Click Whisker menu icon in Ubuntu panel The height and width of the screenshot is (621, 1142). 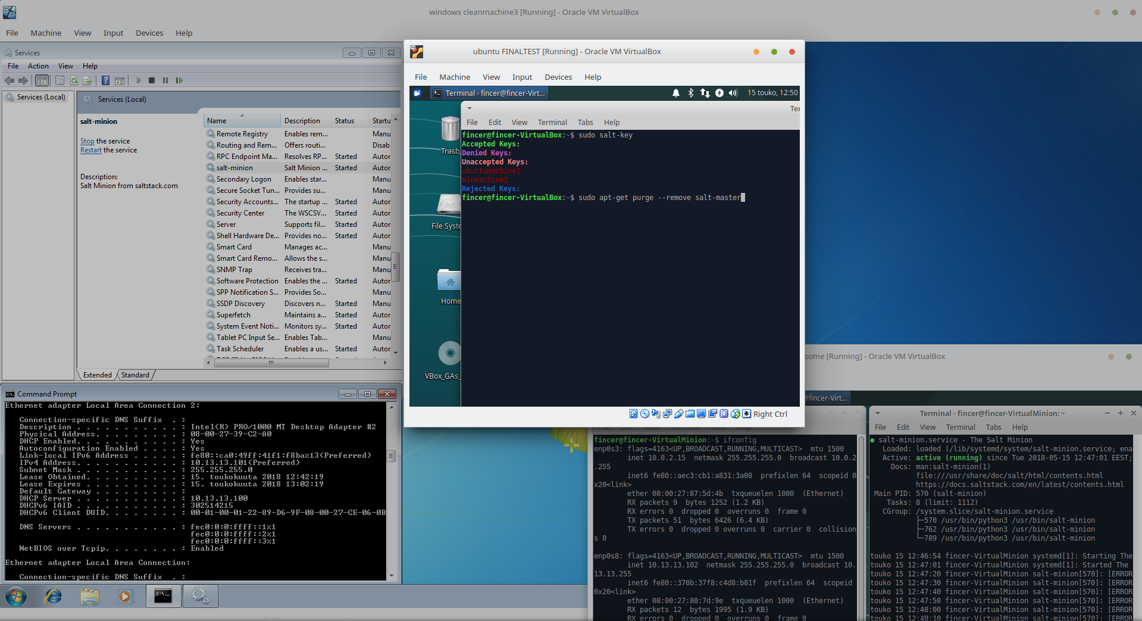tap(418, 93)
